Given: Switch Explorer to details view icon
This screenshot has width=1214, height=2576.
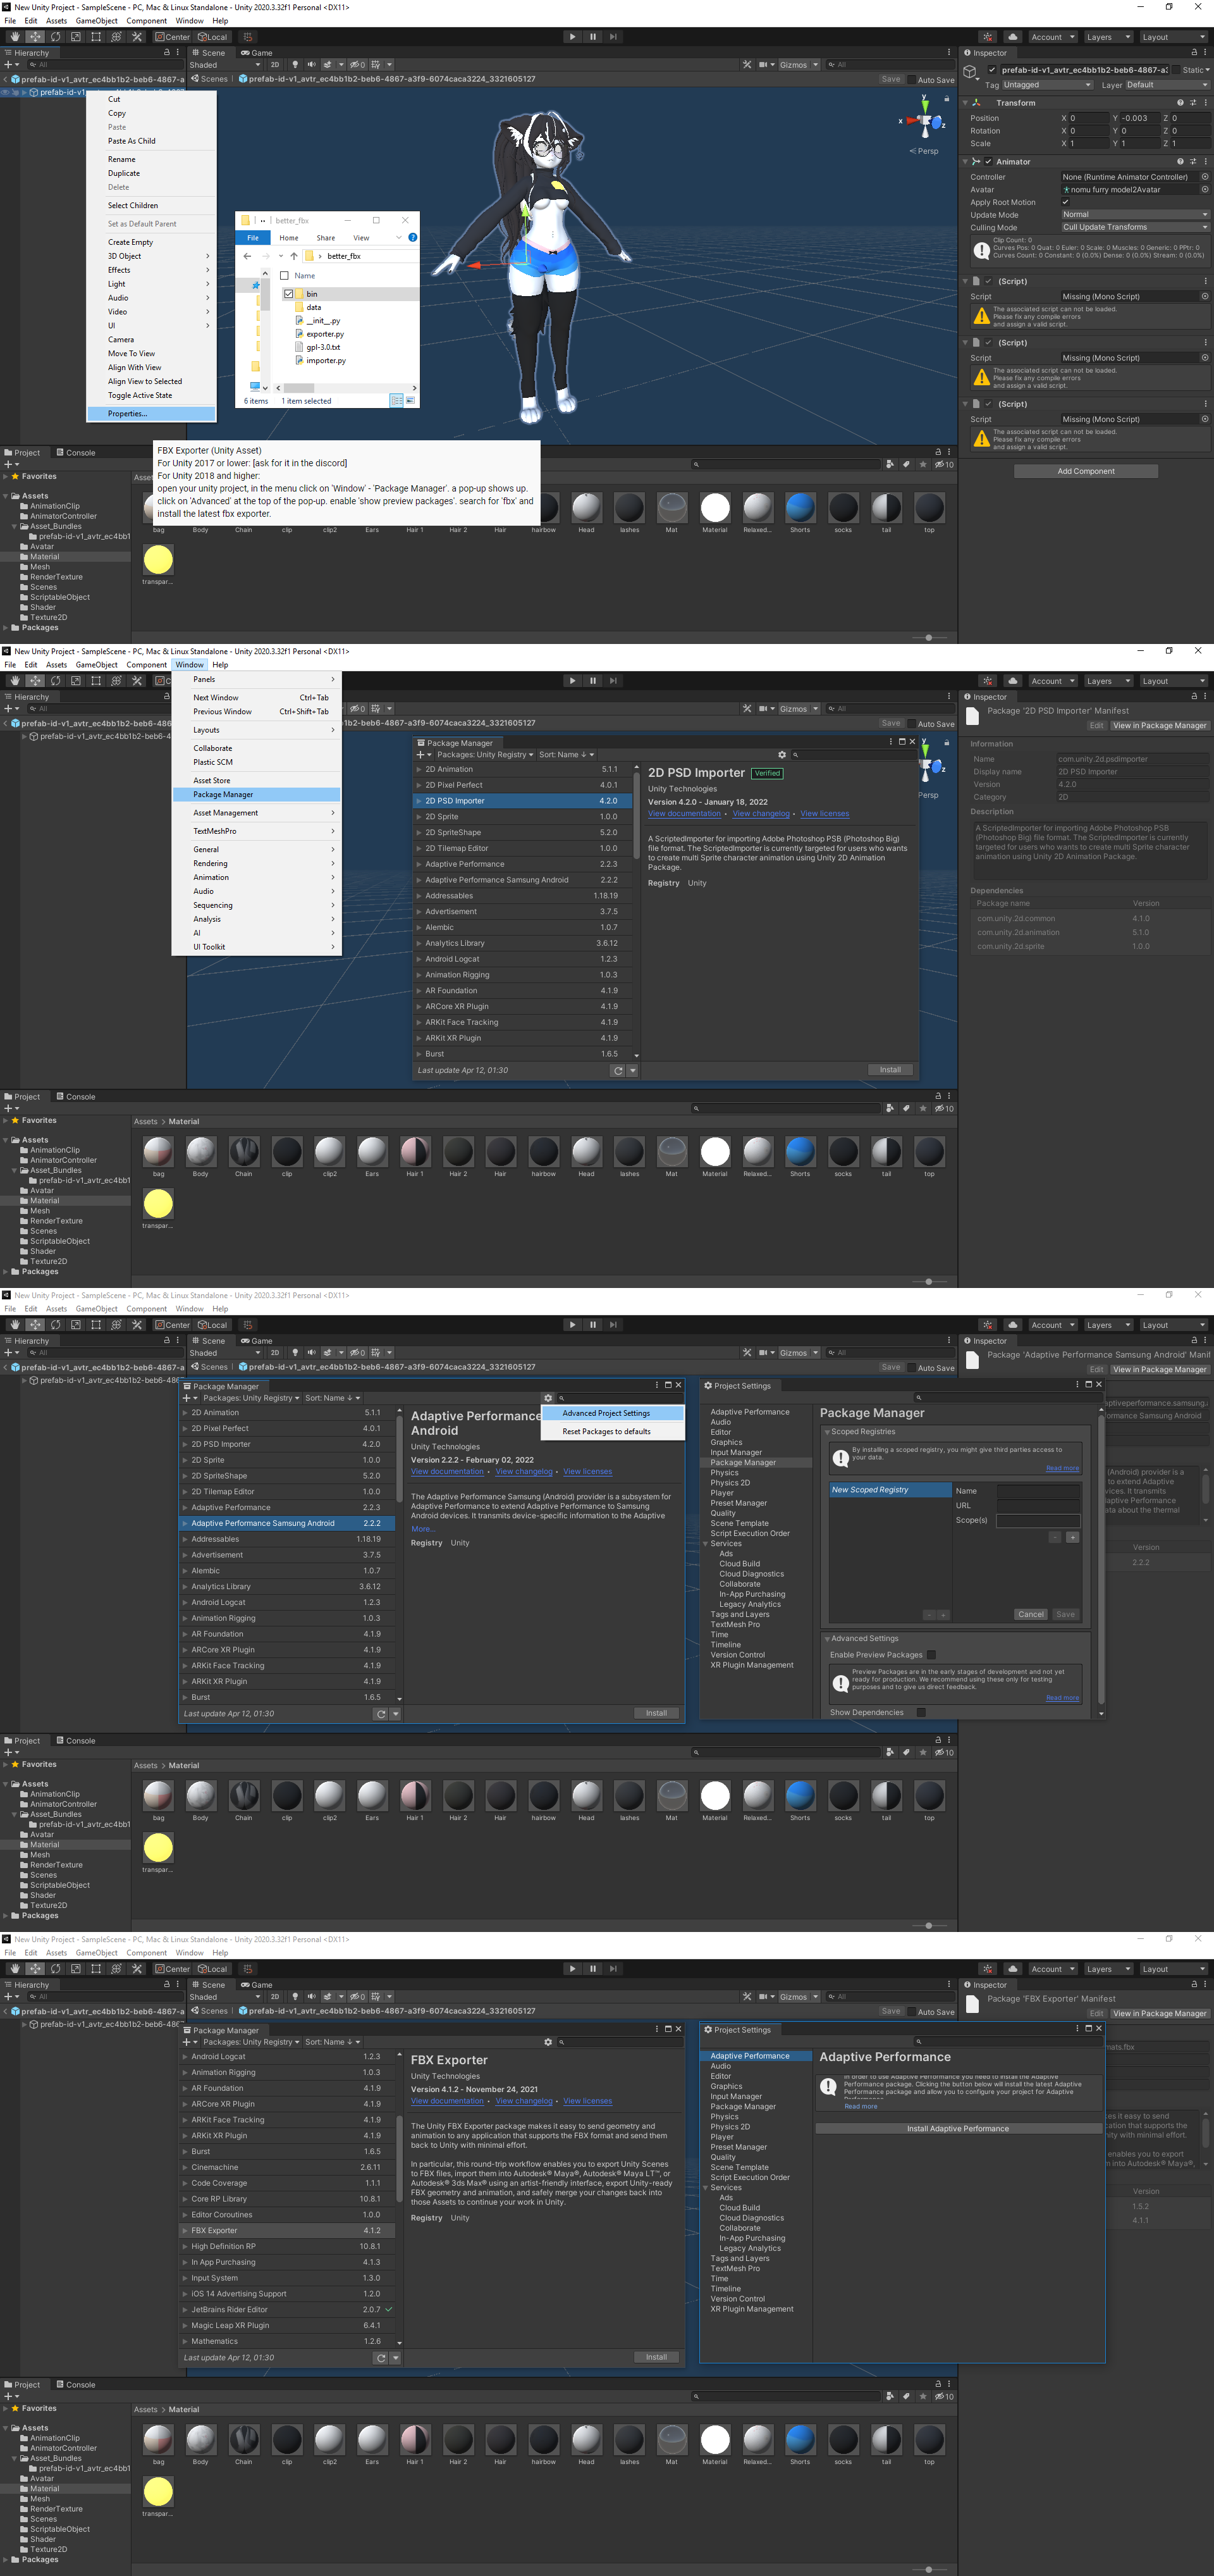Looking at the screenshot, I should point(396,401).
